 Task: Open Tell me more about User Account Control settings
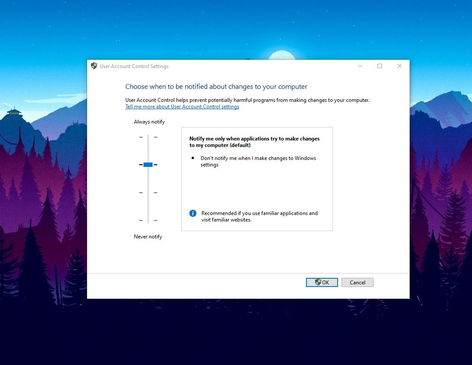pyautogui.click(x=182, y=106)
